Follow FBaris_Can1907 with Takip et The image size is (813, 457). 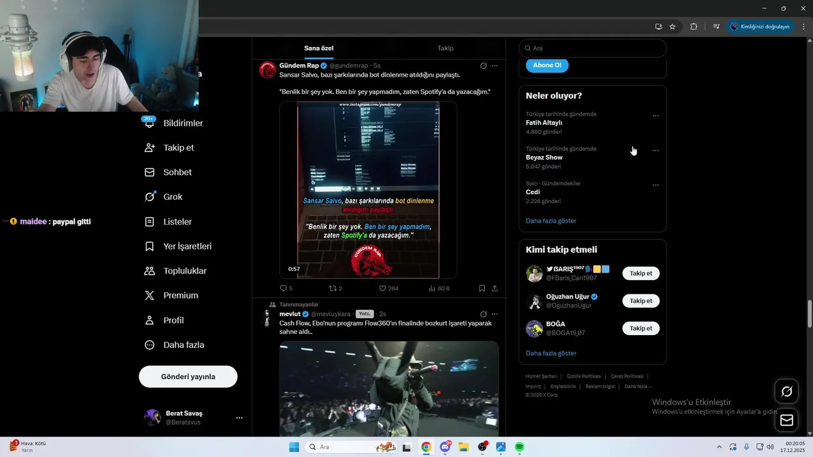point(641,274)
